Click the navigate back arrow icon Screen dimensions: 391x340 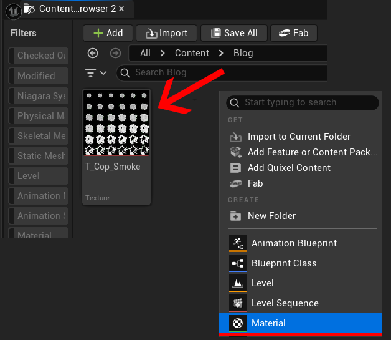(93, 53)
